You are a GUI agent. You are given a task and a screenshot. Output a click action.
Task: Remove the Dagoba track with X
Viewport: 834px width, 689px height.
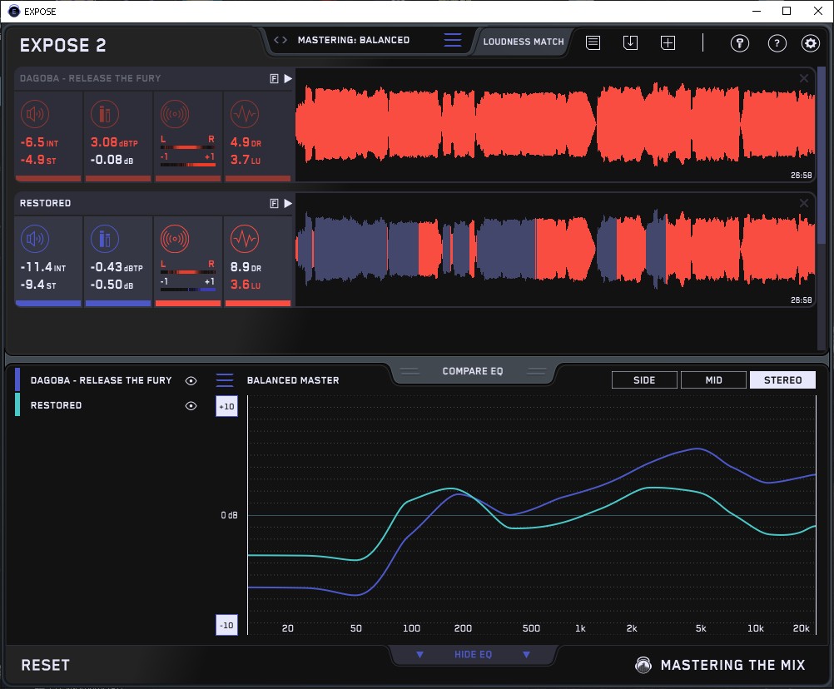coord(804,78)
